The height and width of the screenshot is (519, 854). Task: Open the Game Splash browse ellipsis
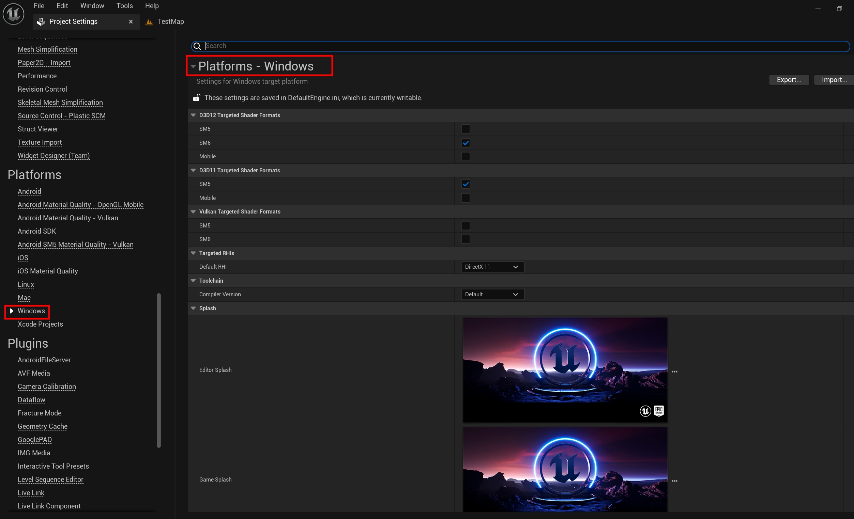click(674, 481)
